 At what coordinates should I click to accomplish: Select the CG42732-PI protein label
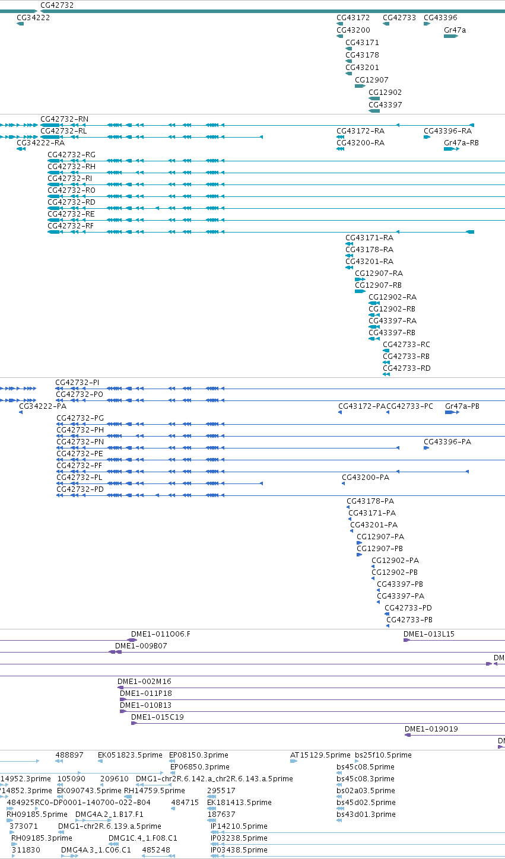(77, 383)
